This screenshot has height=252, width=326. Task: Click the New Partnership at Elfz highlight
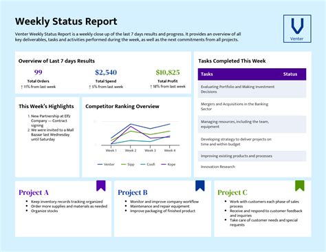[x=49, y=120]
